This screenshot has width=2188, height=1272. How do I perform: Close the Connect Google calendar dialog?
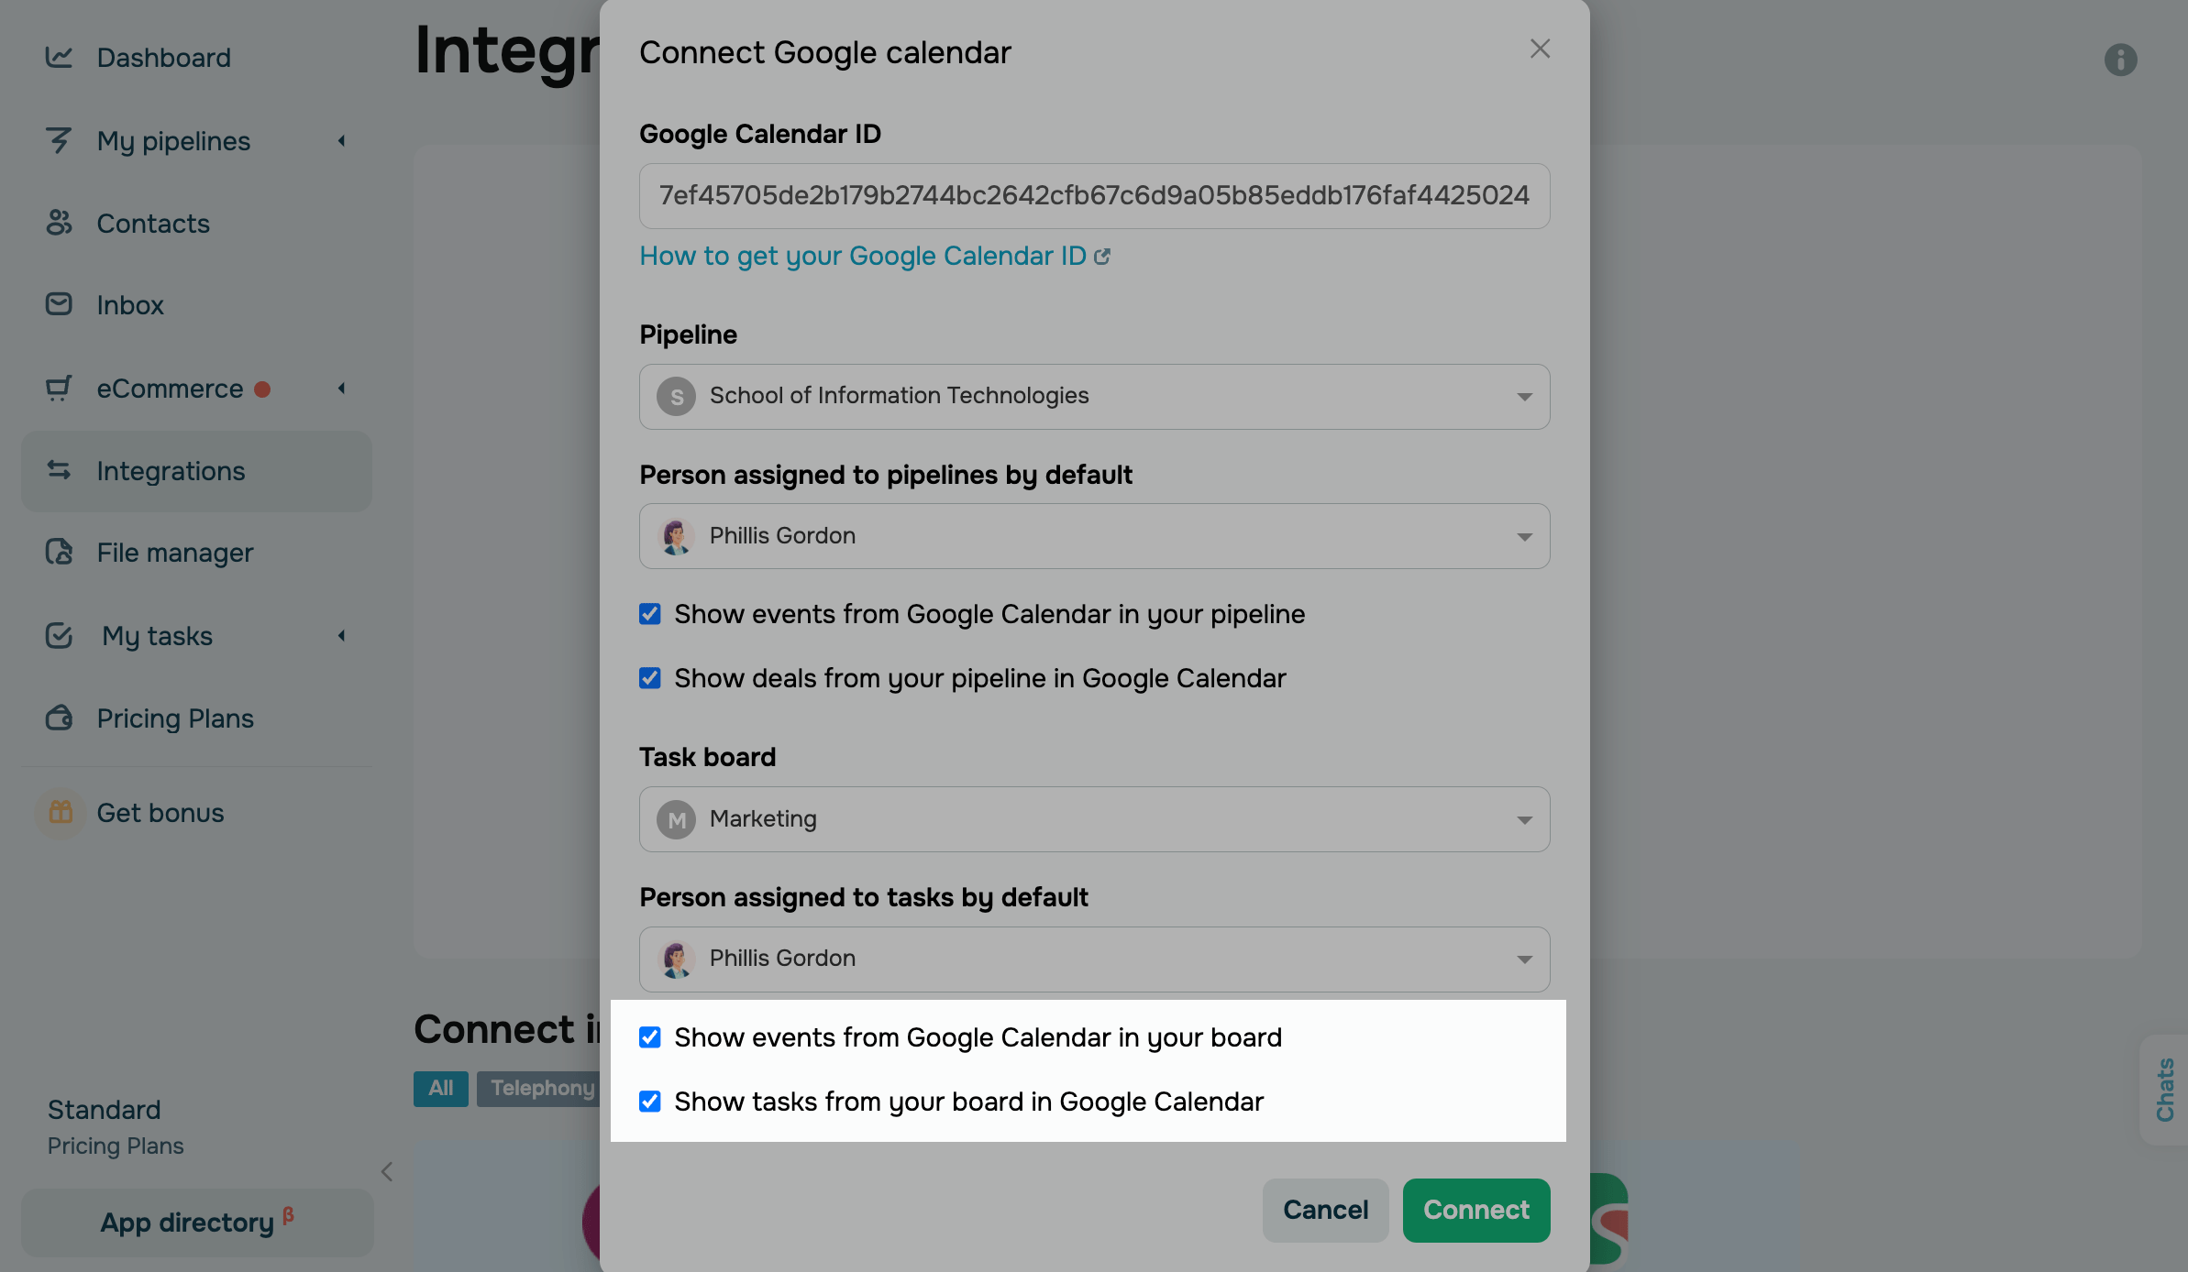click(1540, 49)
